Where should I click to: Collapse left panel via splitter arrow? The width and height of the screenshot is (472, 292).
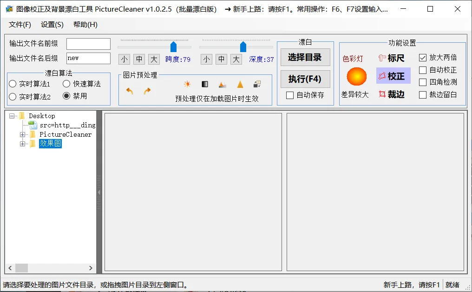click(99, 192)
